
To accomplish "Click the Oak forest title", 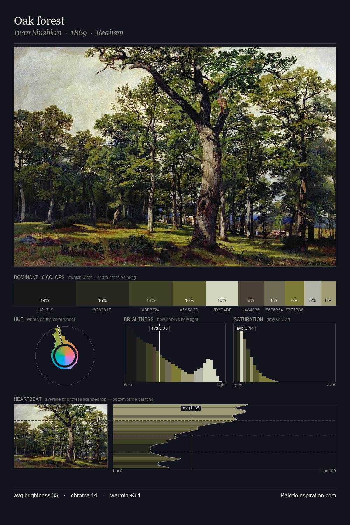I will click(x=39, y=21).
